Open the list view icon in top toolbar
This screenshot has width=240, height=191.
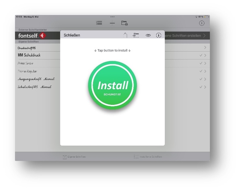click(99, 23)
